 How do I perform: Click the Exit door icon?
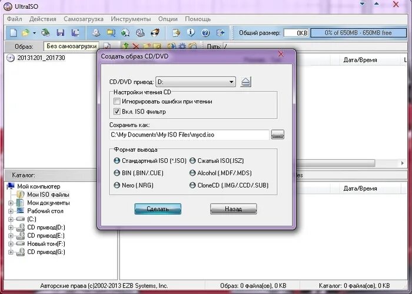tap(220, 33)
